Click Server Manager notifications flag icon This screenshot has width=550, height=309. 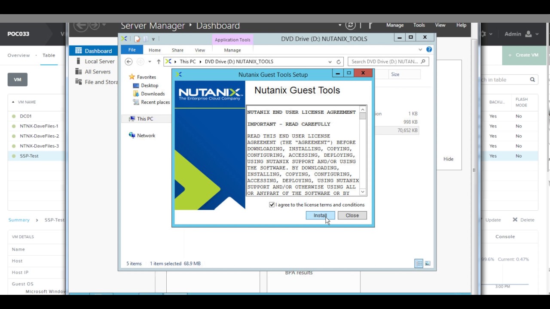pyautogui.click(x=370, y=25)
